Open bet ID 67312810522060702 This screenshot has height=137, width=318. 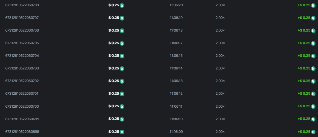pos(22,81)
